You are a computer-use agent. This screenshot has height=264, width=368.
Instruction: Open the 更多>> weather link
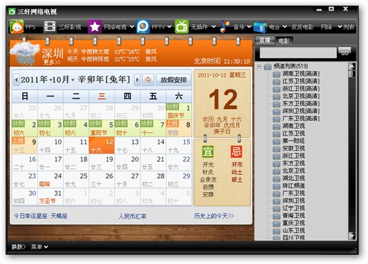click(x=52, y=62)
